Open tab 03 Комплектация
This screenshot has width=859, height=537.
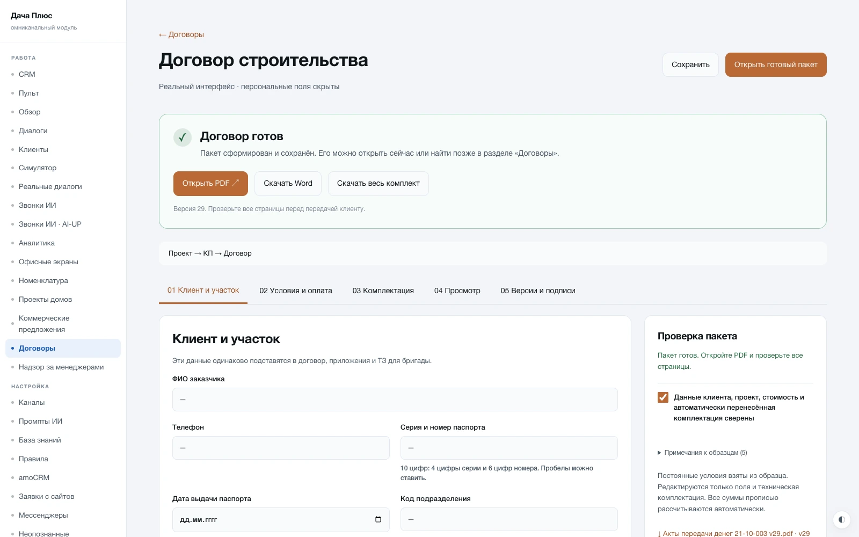tap(383, 291)
